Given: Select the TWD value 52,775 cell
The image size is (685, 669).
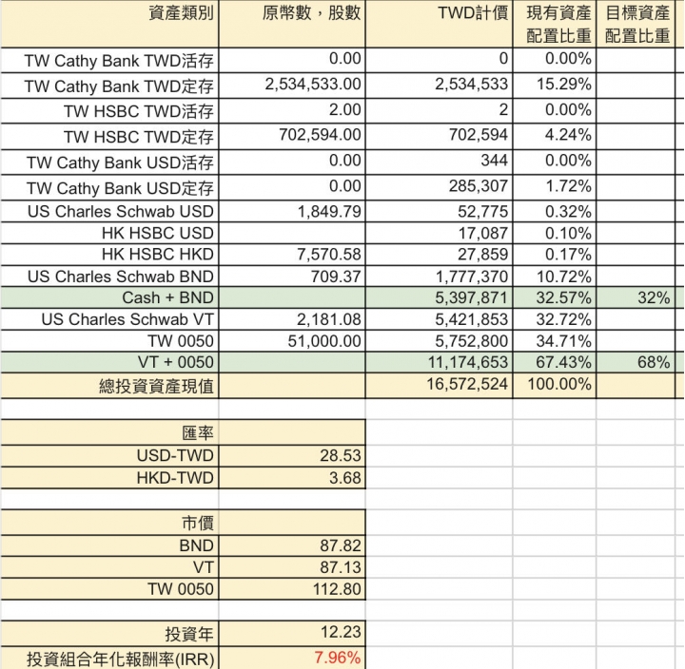Looking at the screenshot, I should 439,211.
